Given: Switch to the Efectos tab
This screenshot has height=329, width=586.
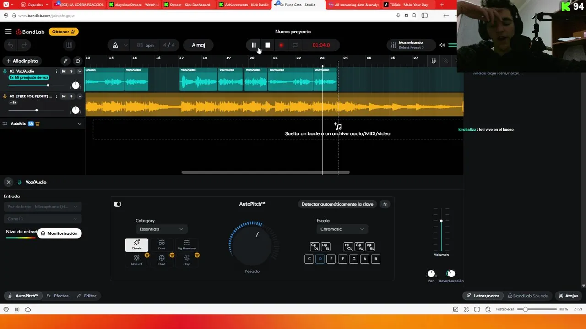Looking at the screenshot, I should (58, 296).
